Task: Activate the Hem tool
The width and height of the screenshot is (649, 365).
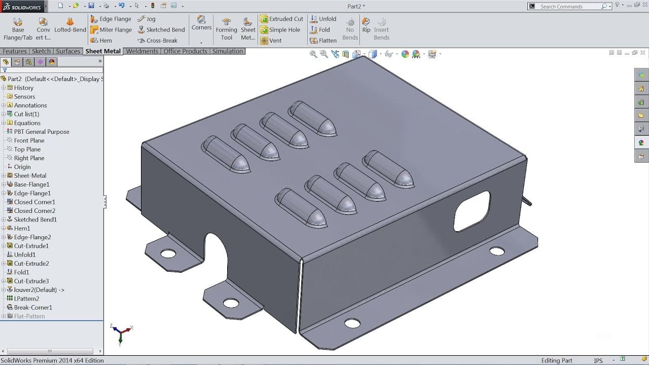Action: [x=101, y=41]
